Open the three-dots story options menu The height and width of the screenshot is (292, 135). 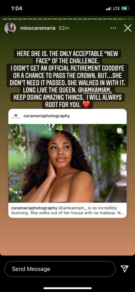pyautogui.click(x=113, y=28)
